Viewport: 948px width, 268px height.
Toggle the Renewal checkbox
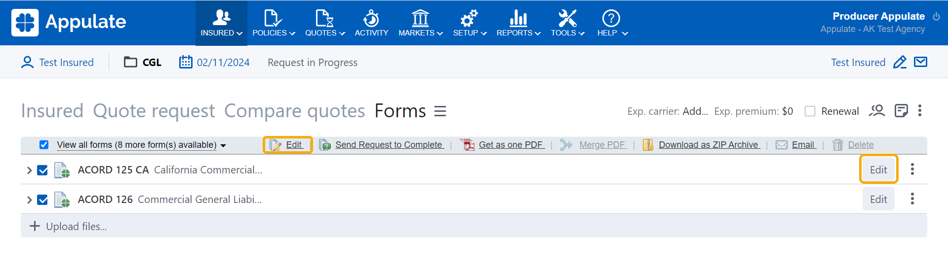810,111
